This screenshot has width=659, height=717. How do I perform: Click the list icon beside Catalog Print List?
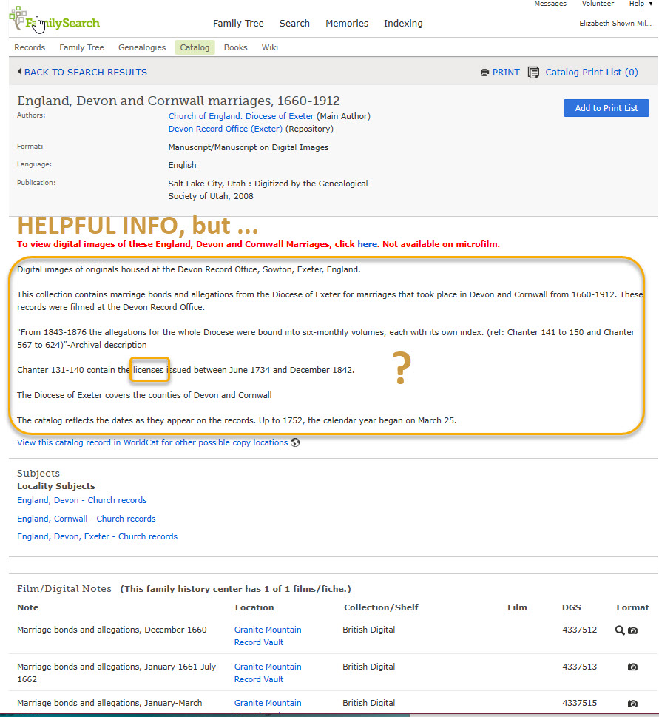(x=533, y=73)
